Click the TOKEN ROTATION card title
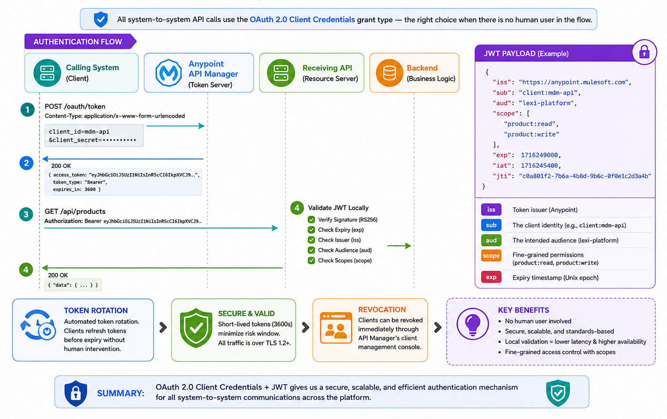Viewport: 667px width, 419px height. point(96,310)
